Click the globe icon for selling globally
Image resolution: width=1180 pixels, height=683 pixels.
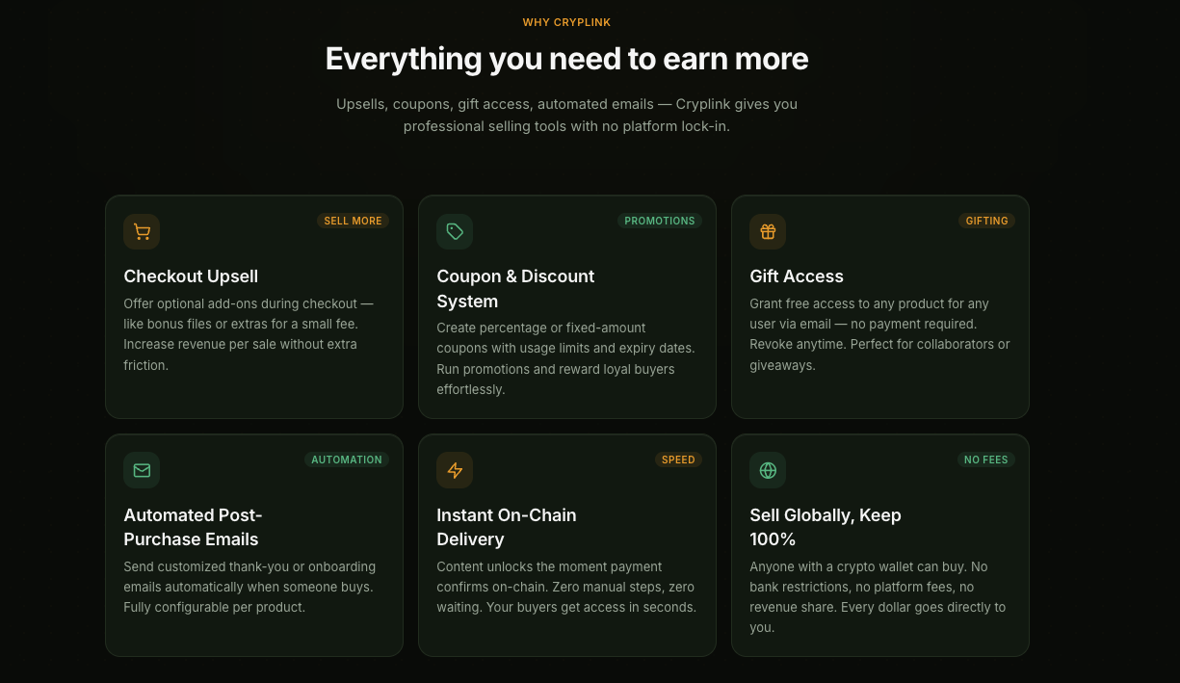[x=768, y=470]
